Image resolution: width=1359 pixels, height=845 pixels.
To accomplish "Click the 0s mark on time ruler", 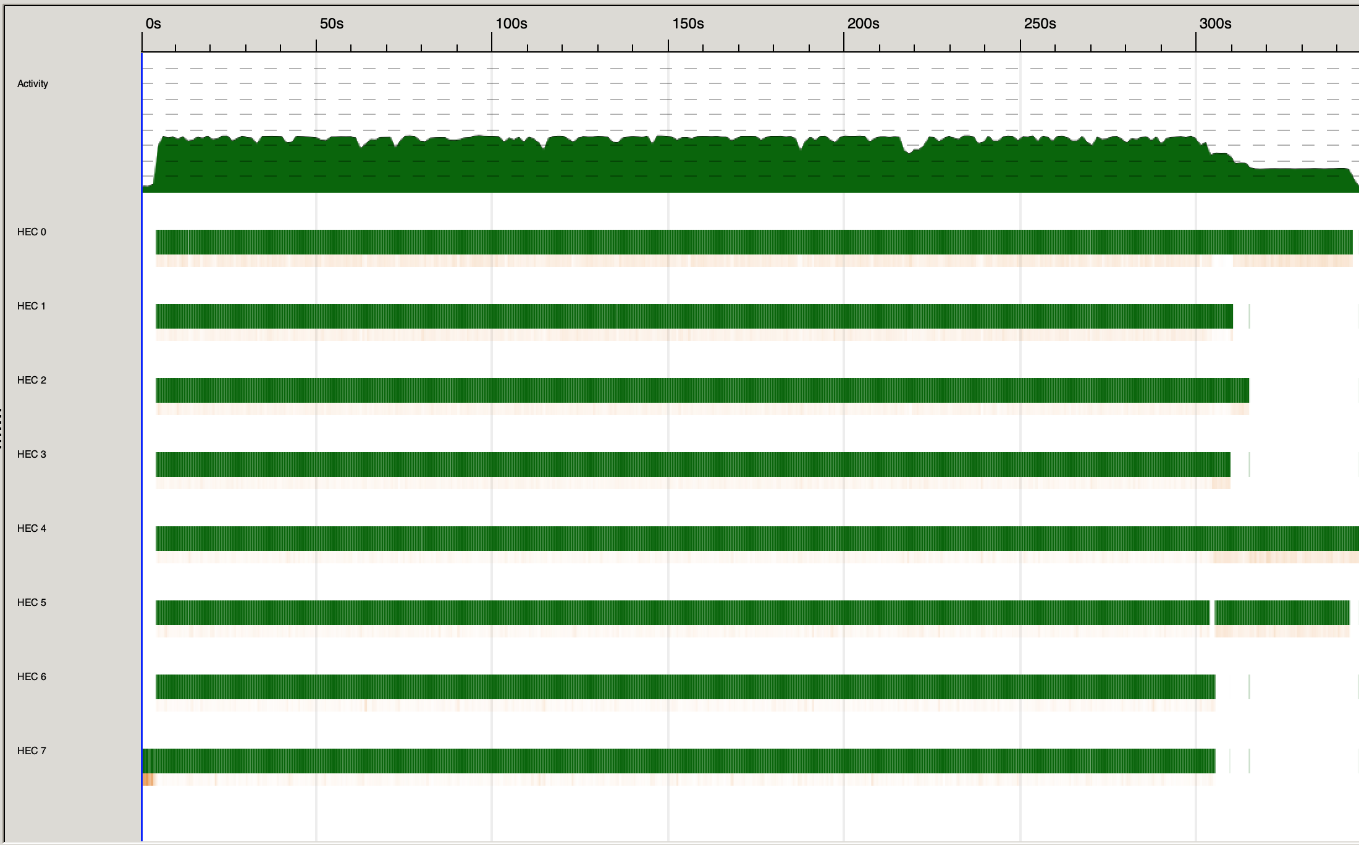I will pos(153,24).
